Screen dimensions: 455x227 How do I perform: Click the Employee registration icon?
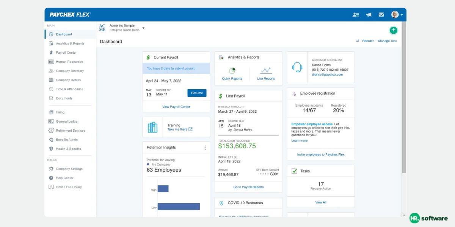tap(294, 93)
